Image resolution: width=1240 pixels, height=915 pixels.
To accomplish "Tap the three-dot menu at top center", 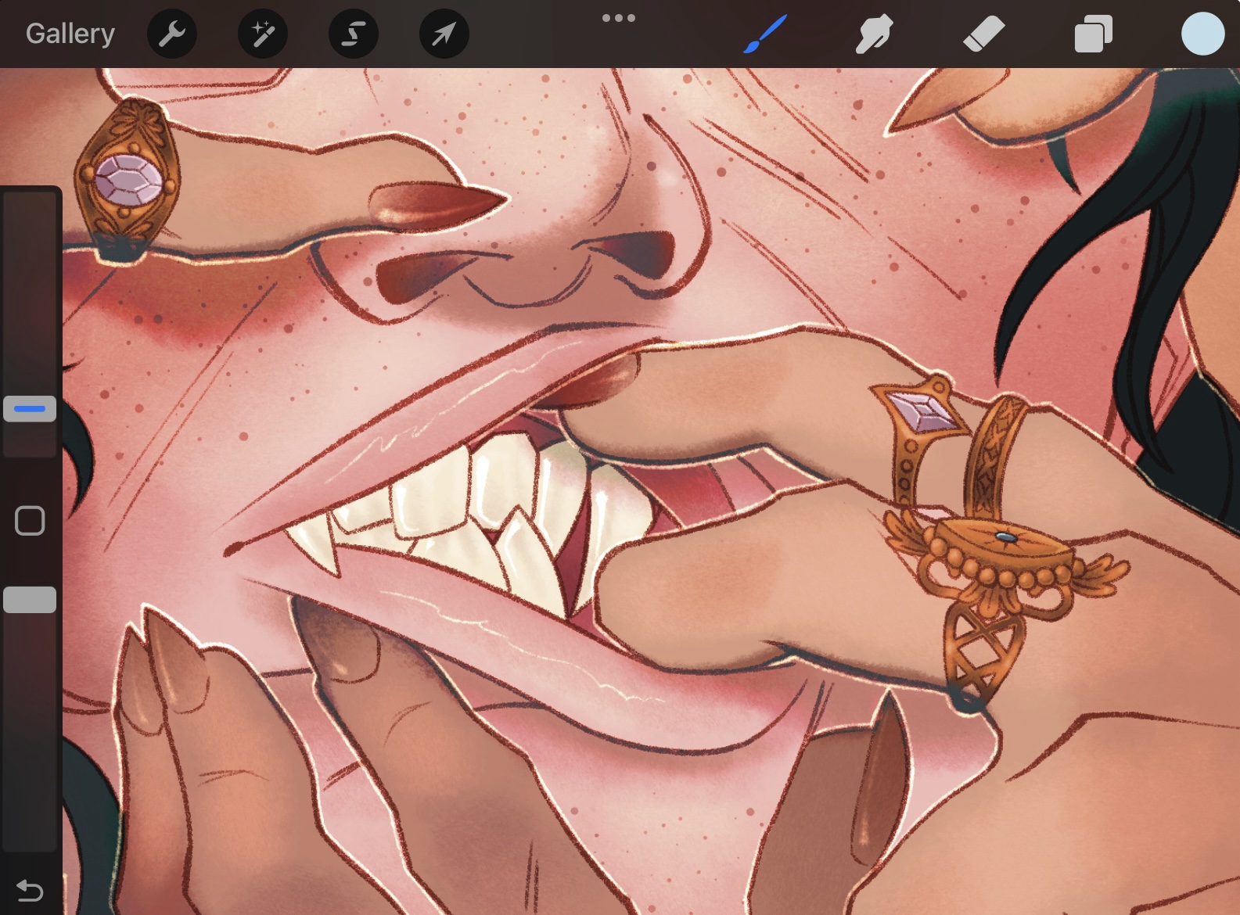I will point(618,18).
